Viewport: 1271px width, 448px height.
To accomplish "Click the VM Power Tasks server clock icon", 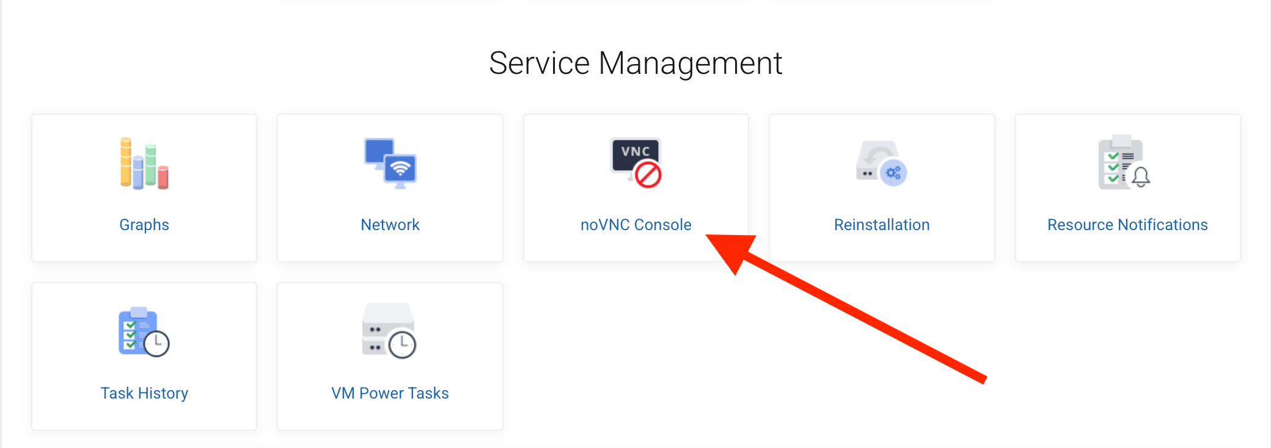I will tap(389, 331).
